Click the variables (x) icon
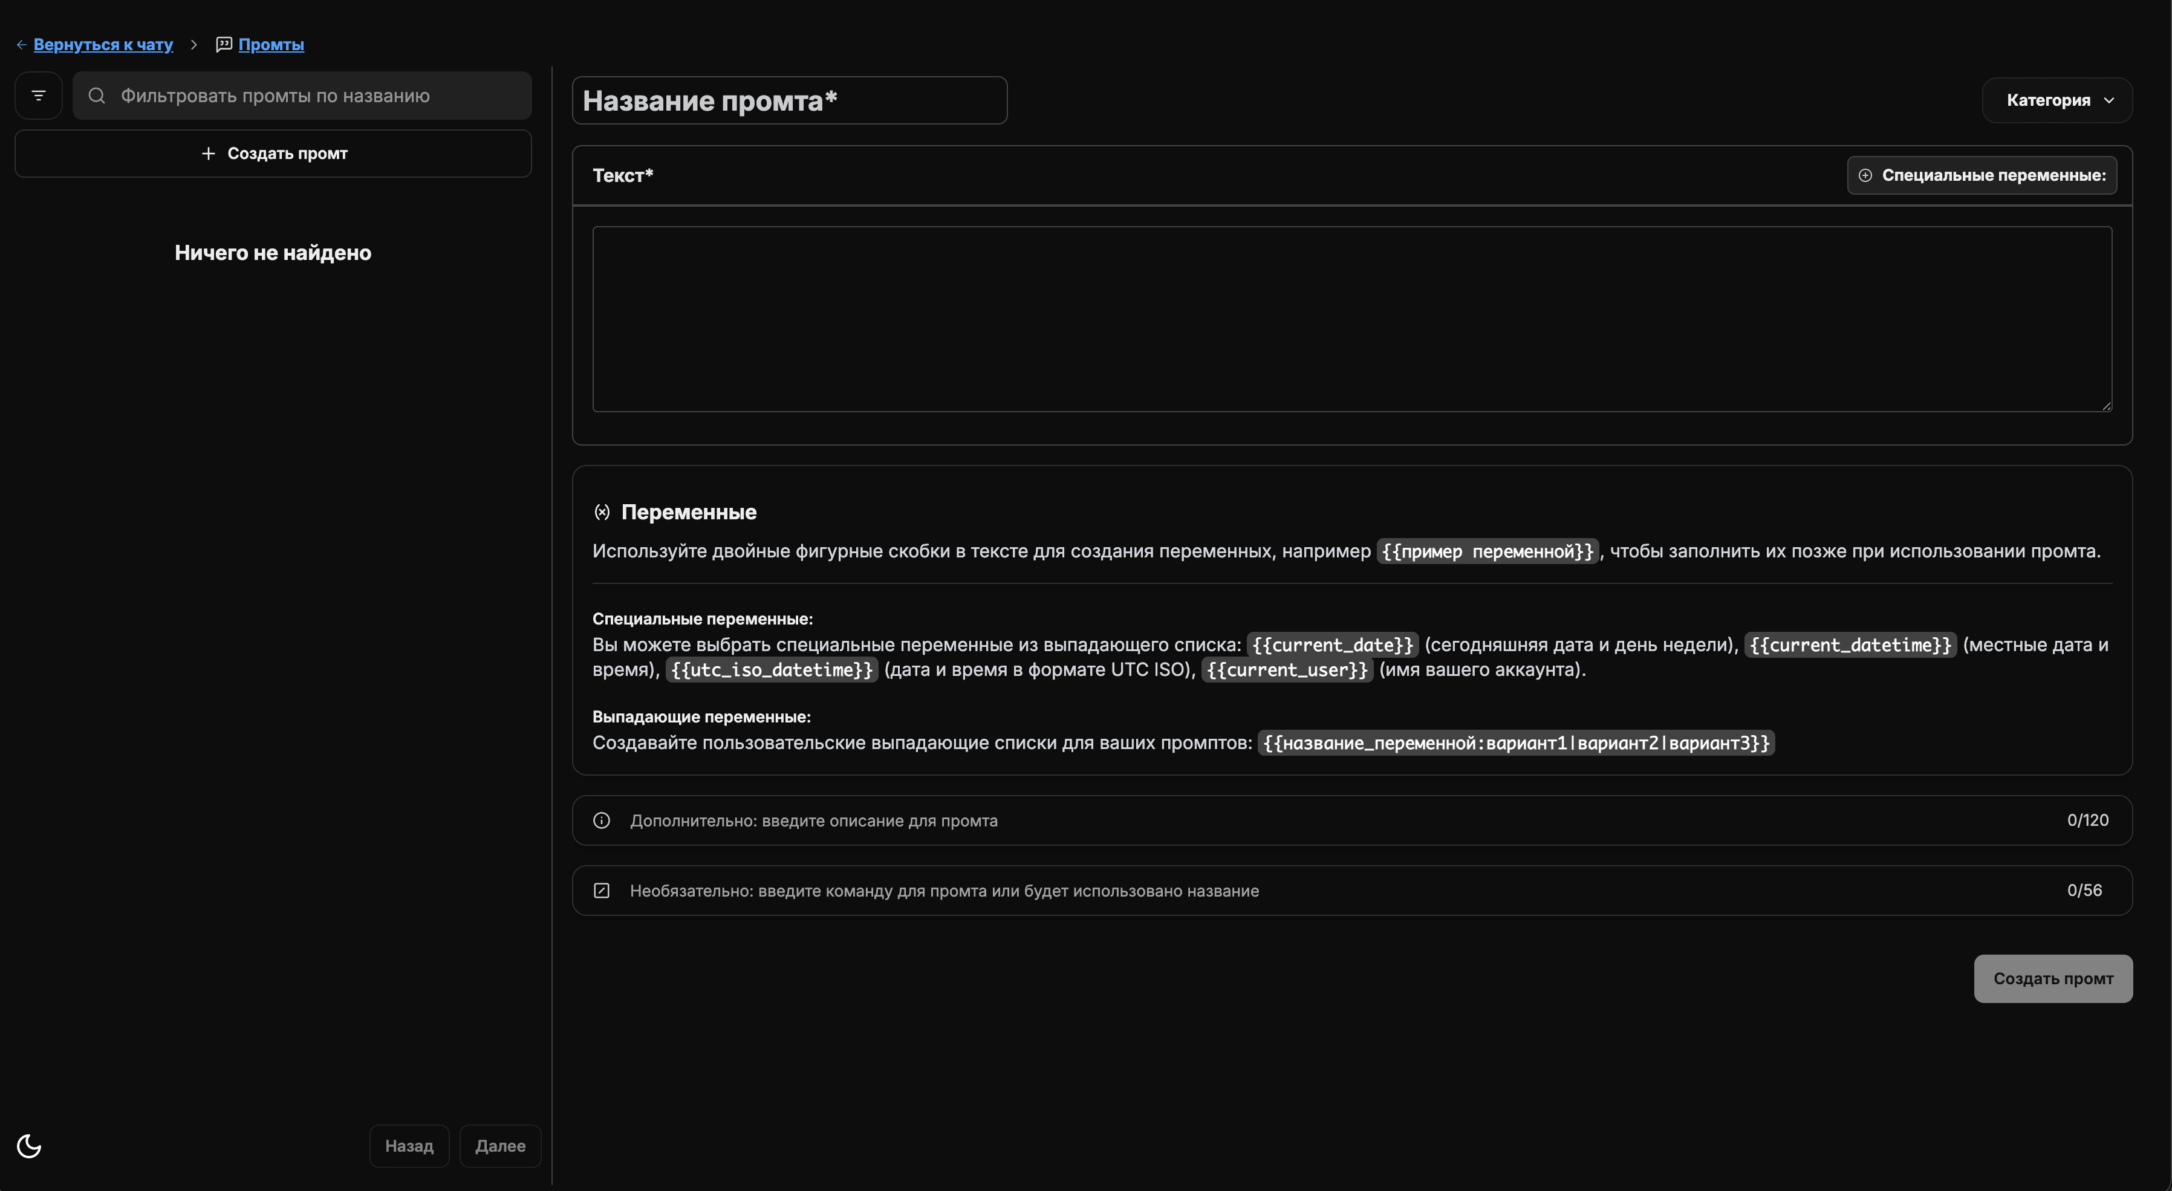This screenshot has width=2172, height=1191. (601, 511)
